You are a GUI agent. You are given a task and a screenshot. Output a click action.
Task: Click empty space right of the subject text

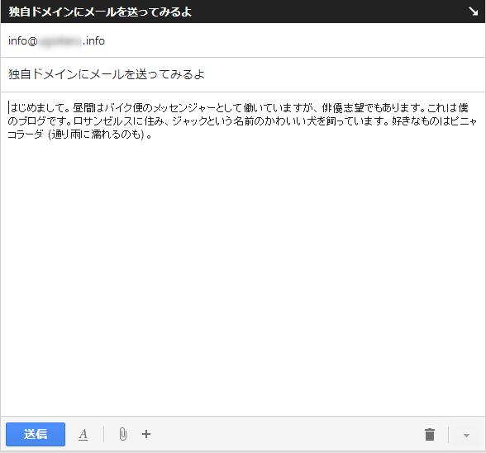coord(344,74)
